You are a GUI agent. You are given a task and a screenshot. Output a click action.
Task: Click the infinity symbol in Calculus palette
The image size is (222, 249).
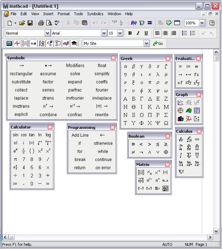coord(197,139)
